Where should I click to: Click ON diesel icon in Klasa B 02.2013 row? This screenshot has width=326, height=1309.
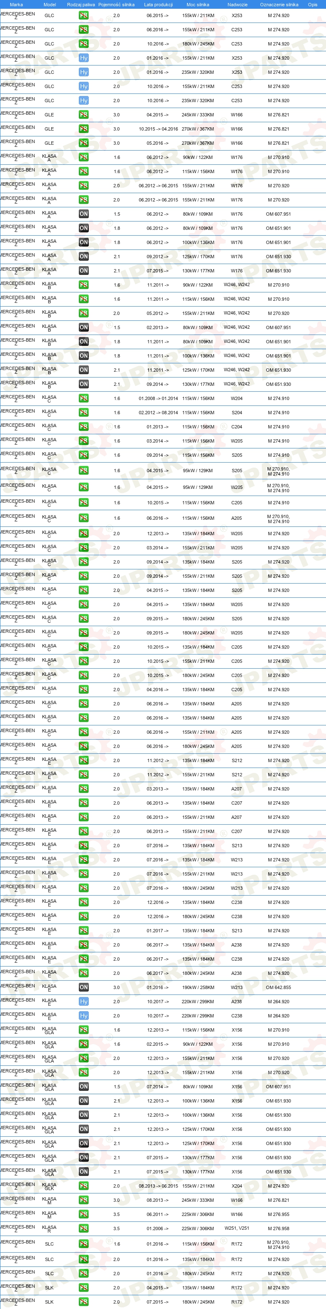[x=84, y=328]
